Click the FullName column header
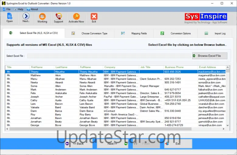The height and width of the screenshot is (155, 237). (x=91, y=67)
